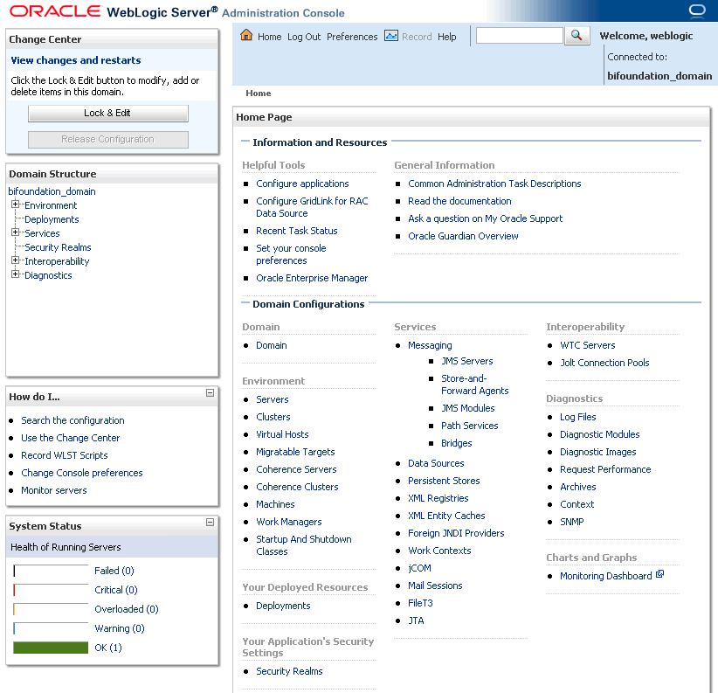This screenshot has height=693, width=718.
Task: Click the Lock & Edit button
Action: tap(108, 113)
